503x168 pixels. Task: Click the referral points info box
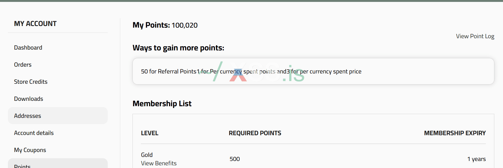coord(313,71)
